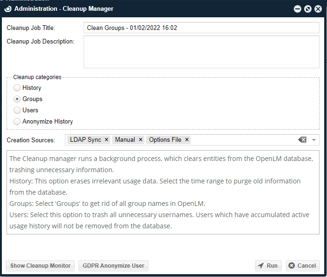Select the History cleanup category
The image size is (327, 277).
[x=17, y=87]
